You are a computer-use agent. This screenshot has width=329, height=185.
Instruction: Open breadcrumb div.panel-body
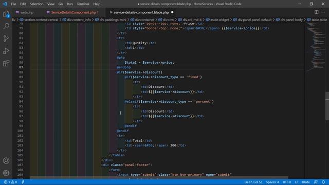click(x=291, y=20)
